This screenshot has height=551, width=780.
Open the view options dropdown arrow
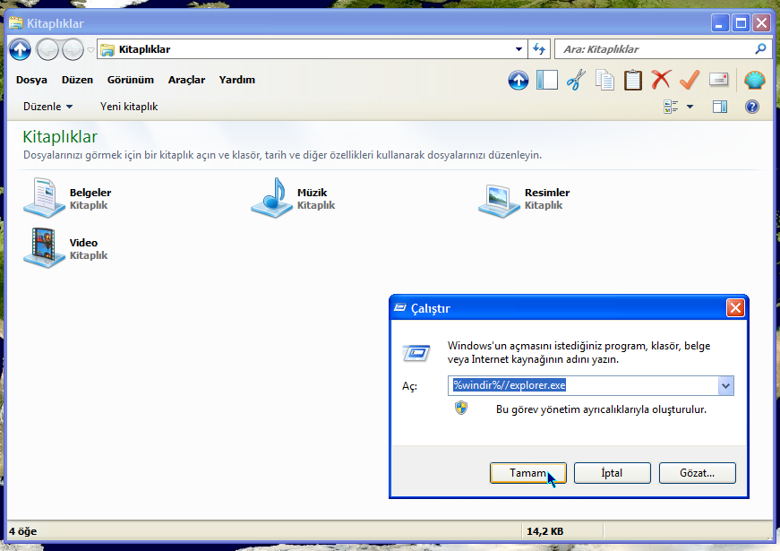point(690,107)
